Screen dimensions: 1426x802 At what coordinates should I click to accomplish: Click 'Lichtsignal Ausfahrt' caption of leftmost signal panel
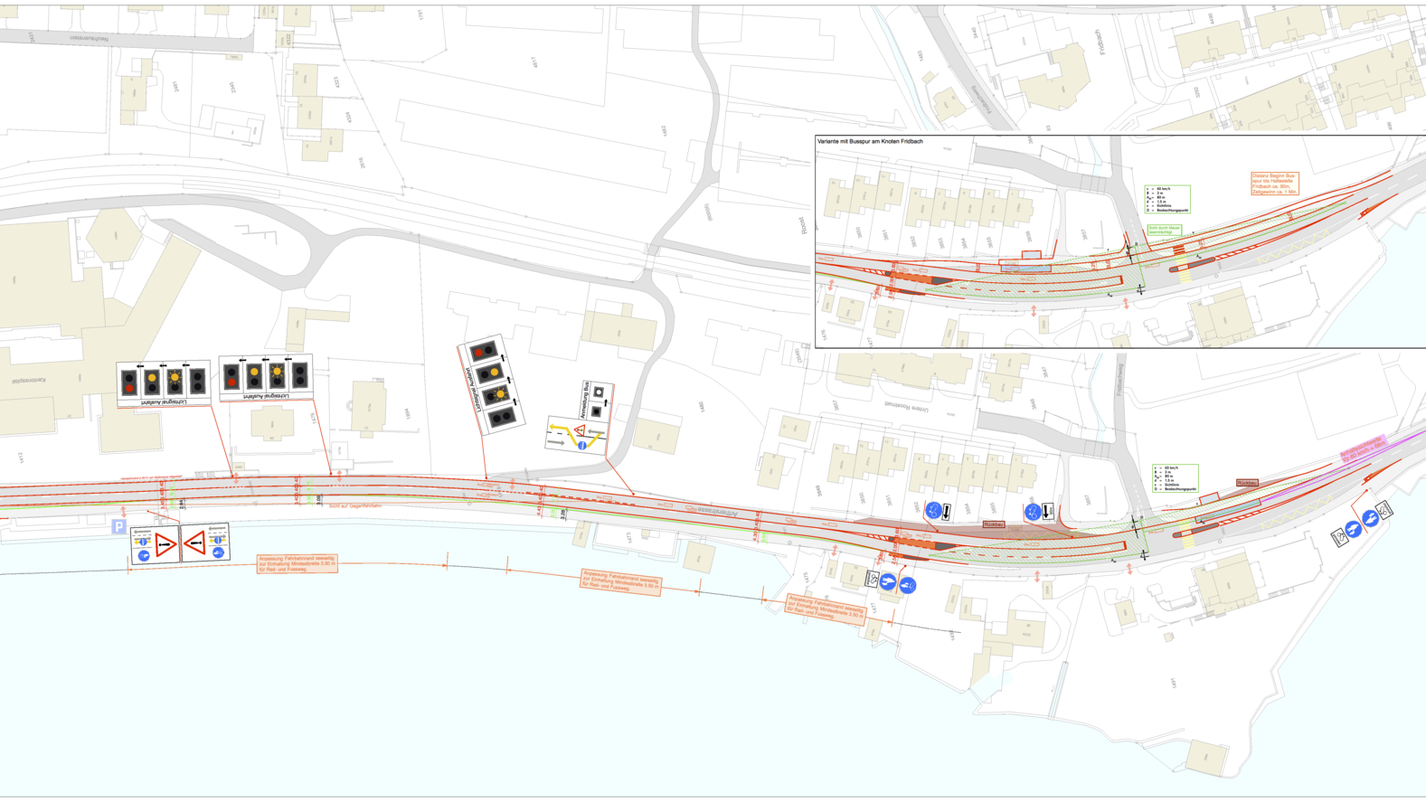pyautogui.click(x=164, y=401)
